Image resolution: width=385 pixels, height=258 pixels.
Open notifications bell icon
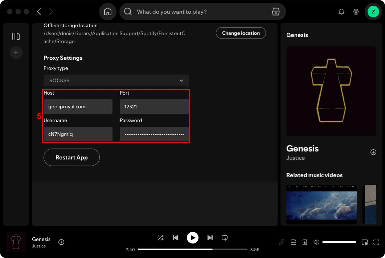341,12
